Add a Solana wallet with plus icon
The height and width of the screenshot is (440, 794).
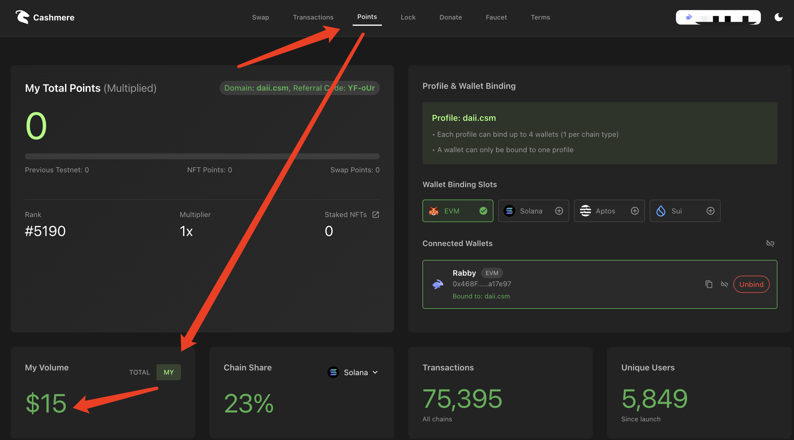pos(559,211)
